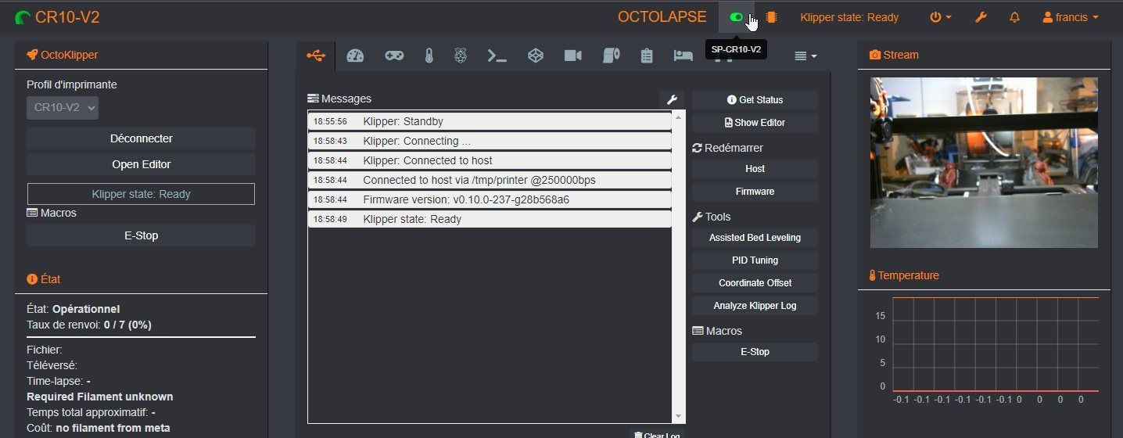The height and width of the screenshot is (438, 1123).
Task: Open the power system menu dropdown
Action: 940,17
